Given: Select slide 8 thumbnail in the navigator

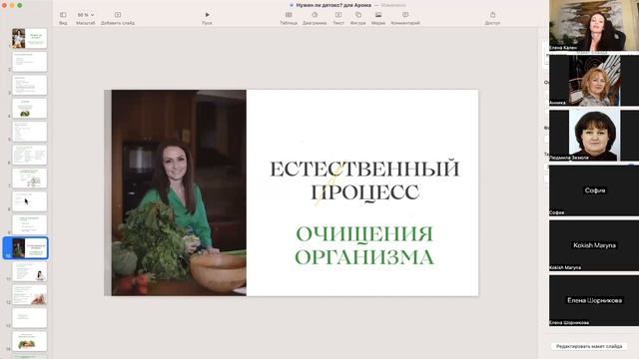Looking at the screenshot, I should (x=29, y=201).
